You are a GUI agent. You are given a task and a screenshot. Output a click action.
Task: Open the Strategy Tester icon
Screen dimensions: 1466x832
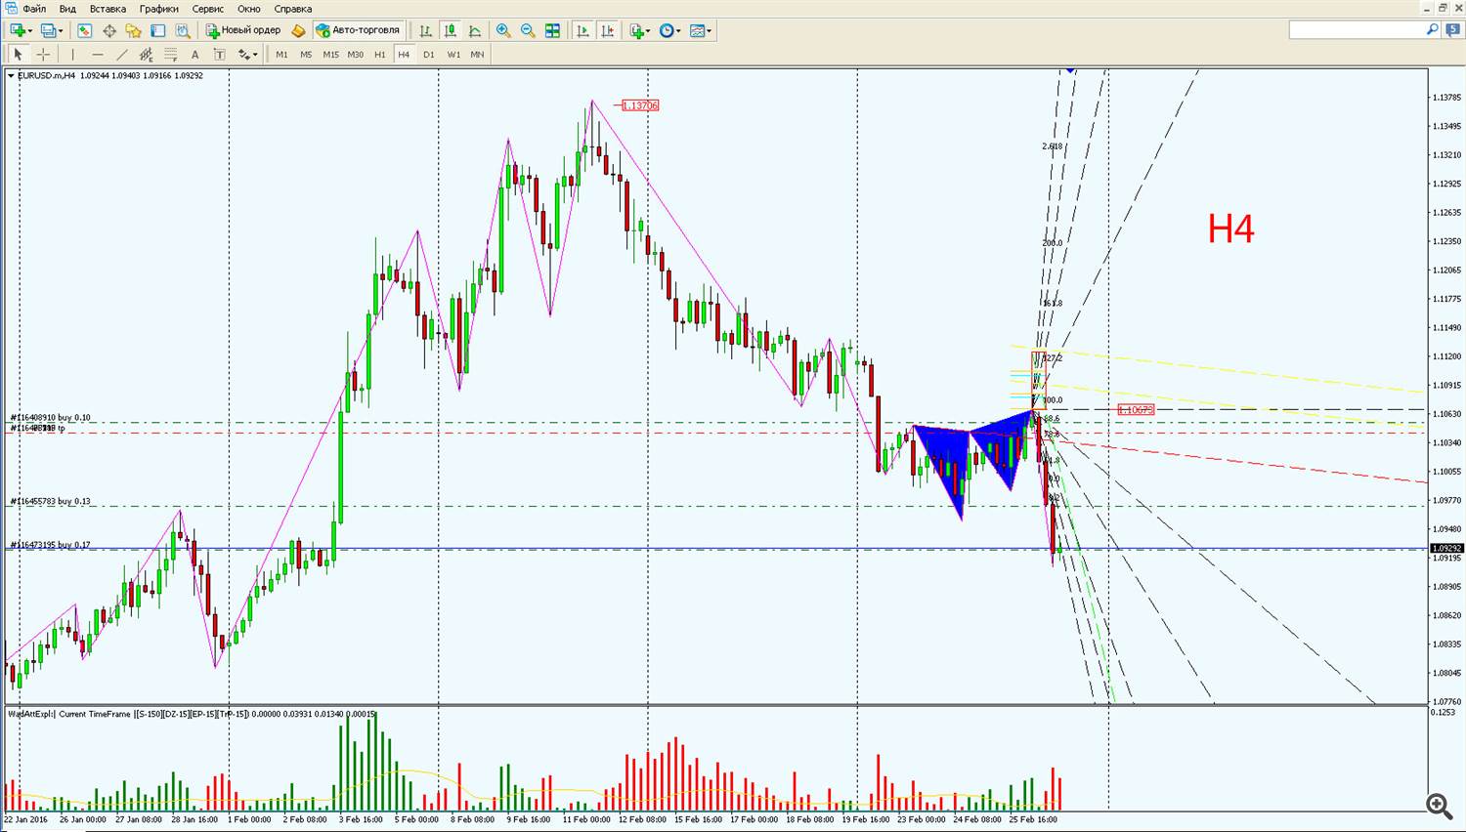(x=183, y=30)
